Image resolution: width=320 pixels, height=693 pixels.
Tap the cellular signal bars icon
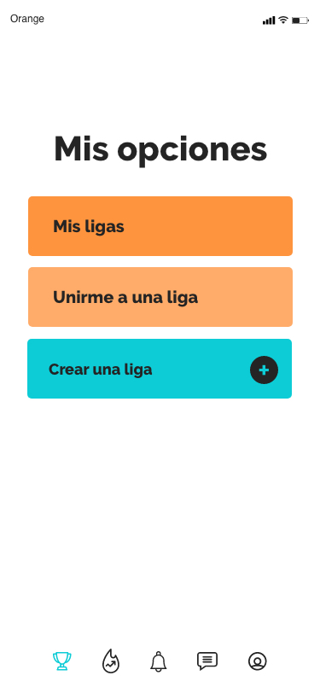(269, 20)
